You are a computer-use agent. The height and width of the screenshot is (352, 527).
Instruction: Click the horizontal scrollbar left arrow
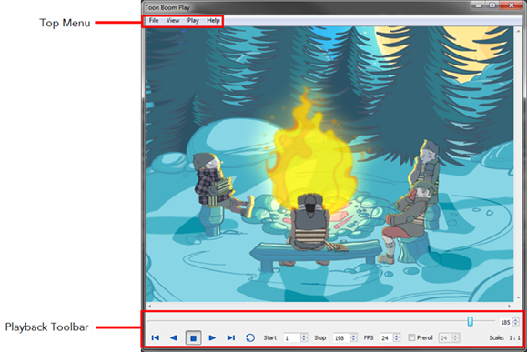click(x=150, y=306)
